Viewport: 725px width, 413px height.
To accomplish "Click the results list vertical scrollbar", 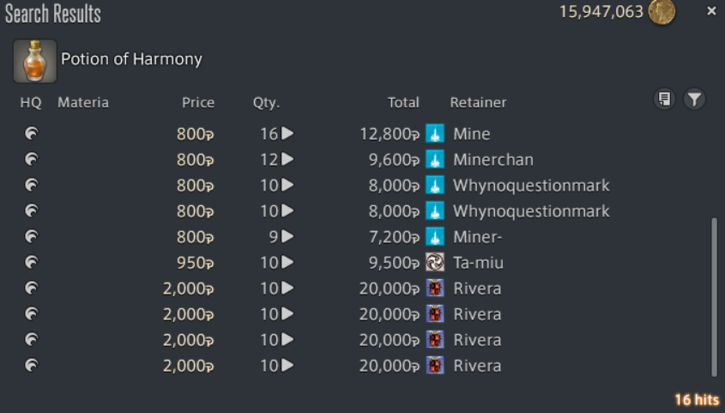I will click(x=715, y=297).
